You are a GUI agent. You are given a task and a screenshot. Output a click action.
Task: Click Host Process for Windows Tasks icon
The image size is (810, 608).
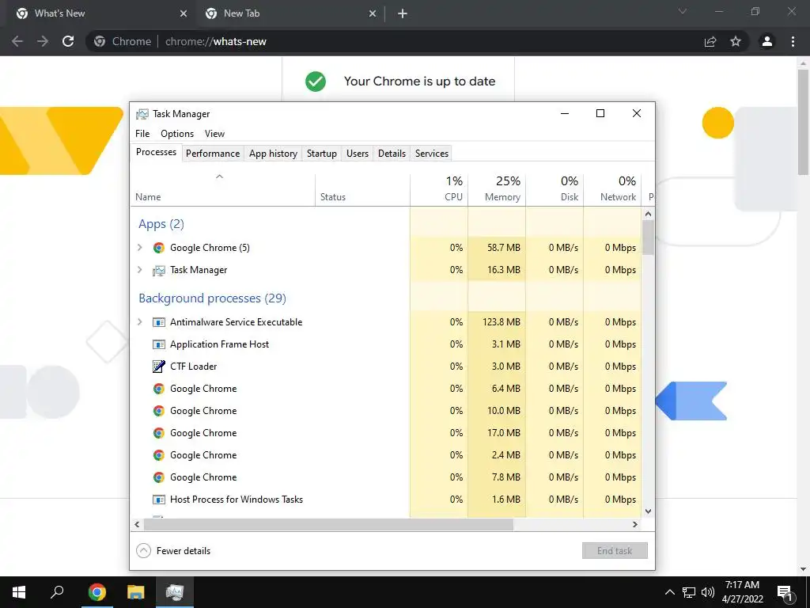tap(158, 500)
